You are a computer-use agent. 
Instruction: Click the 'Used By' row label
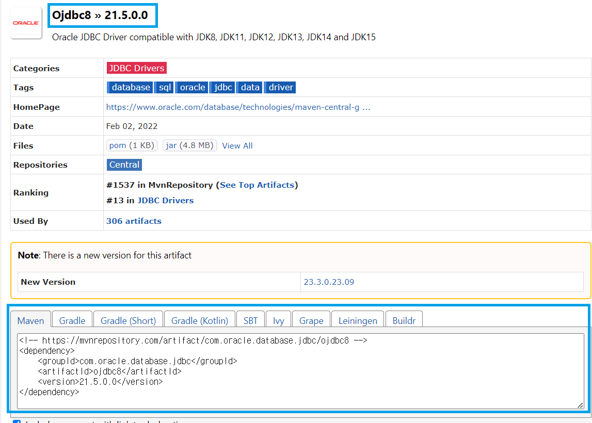click(30, 221)
